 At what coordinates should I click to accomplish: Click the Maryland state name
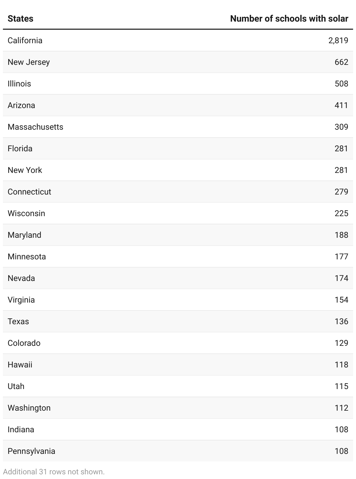[x=25, y=235]
